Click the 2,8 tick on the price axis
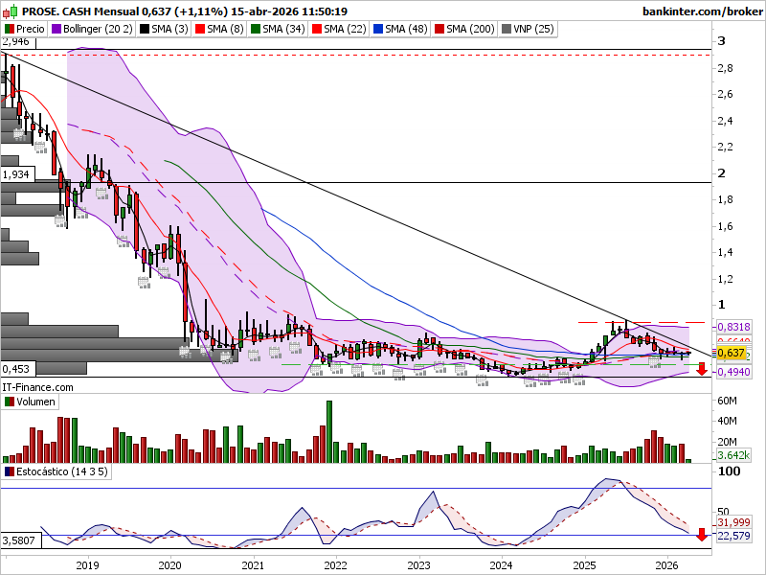This screenshot has height=575, width=766. tap(726, 68)
